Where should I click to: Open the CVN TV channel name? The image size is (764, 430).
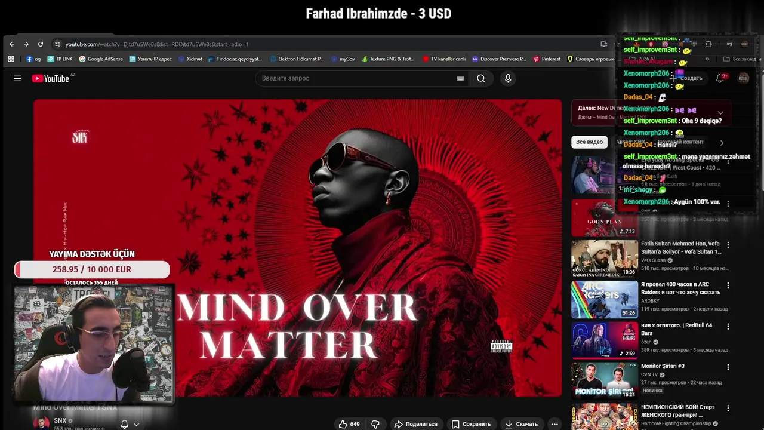pos(649,375)
